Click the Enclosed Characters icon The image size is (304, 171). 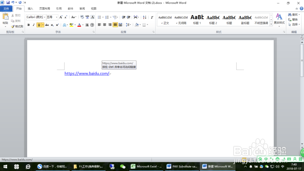coord(92,25)
